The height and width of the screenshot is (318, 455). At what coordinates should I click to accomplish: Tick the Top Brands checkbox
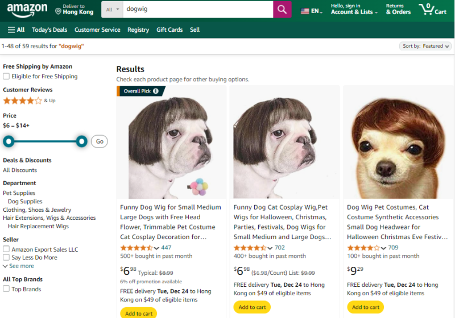pyautogui.click(x=6, y=289)
